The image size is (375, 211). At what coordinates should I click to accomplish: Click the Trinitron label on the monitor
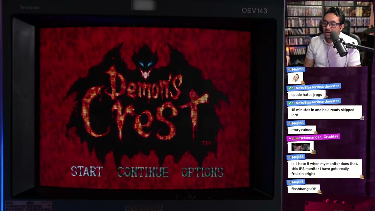tap(30, 8)
